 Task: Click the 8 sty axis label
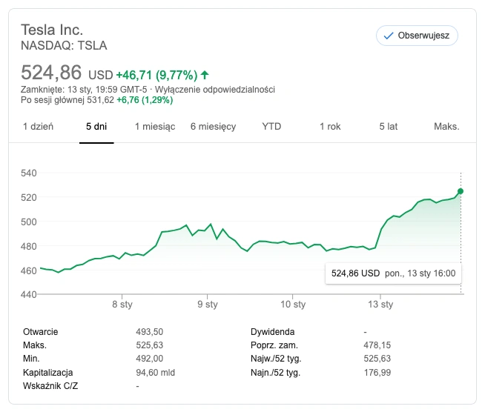tap(122, 304)
